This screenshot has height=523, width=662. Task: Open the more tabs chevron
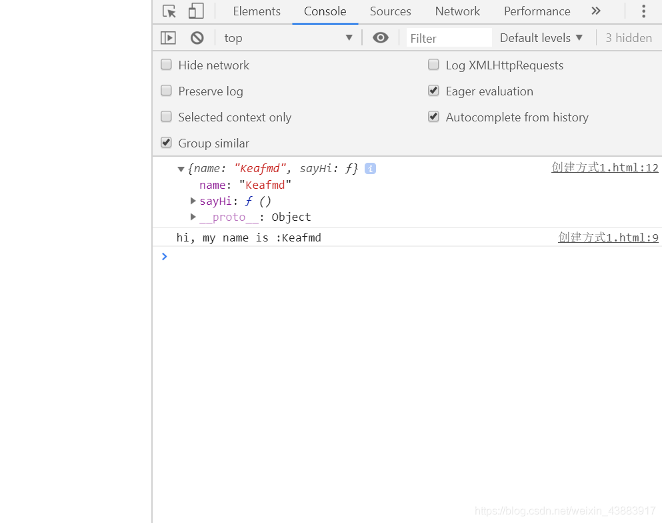click(x=596, y=11)
